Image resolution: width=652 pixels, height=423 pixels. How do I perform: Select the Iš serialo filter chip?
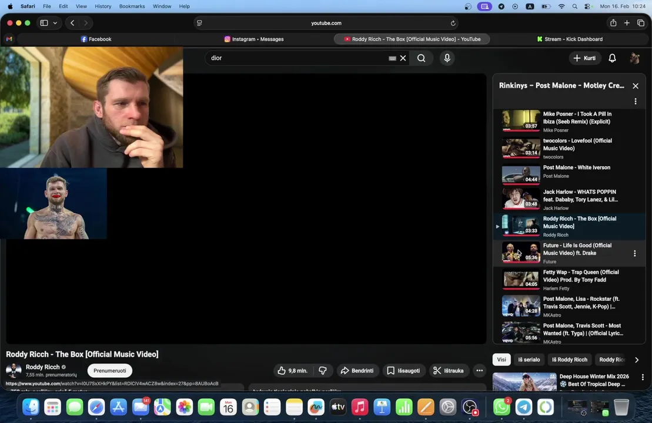tap(529, 360)
